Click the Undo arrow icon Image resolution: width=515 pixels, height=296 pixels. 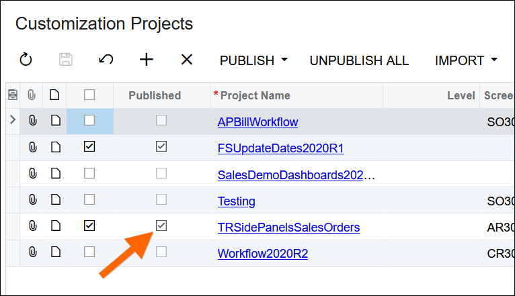click(106, 60)
